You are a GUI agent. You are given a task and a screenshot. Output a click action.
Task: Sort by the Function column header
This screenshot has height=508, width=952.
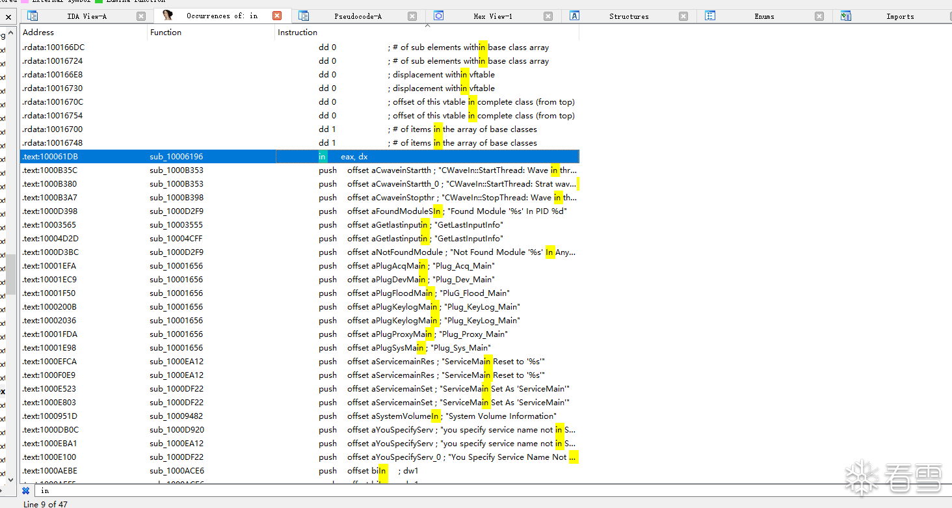click(x=166, y=33)
